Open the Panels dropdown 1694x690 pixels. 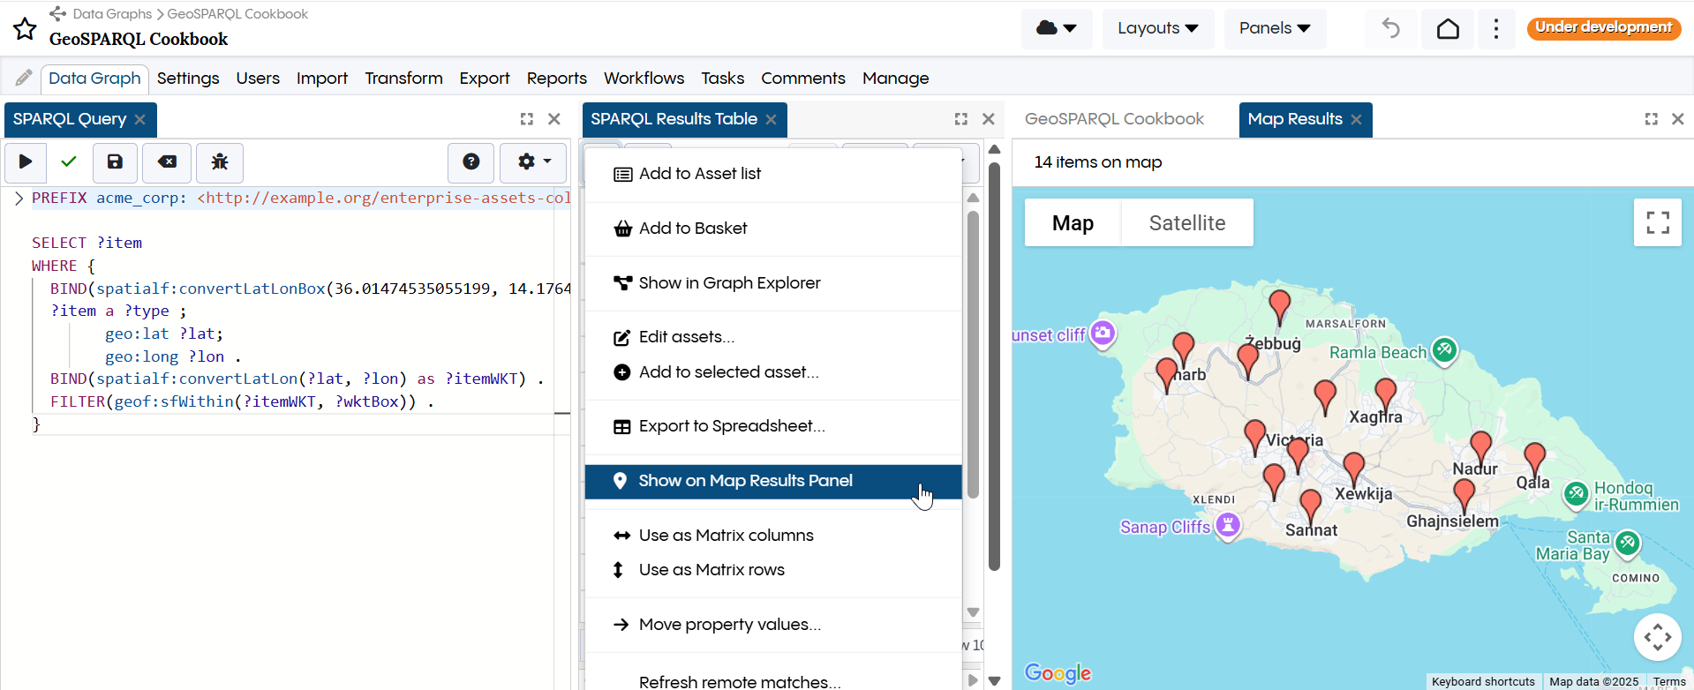pyautogui.click(x=1274, y=28)
